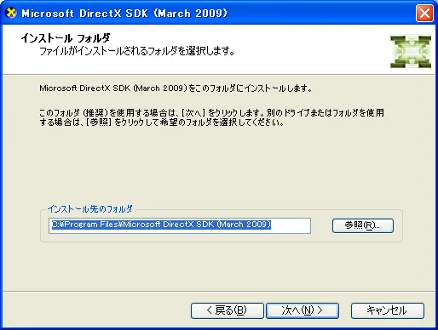Screen dimensions: 438x330
Task: Go back with the < 戻る(B) button
Action: coord(228,310)
